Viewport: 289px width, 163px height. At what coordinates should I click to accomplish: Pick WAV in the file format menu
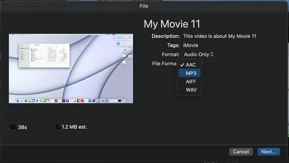coord(191,90)
